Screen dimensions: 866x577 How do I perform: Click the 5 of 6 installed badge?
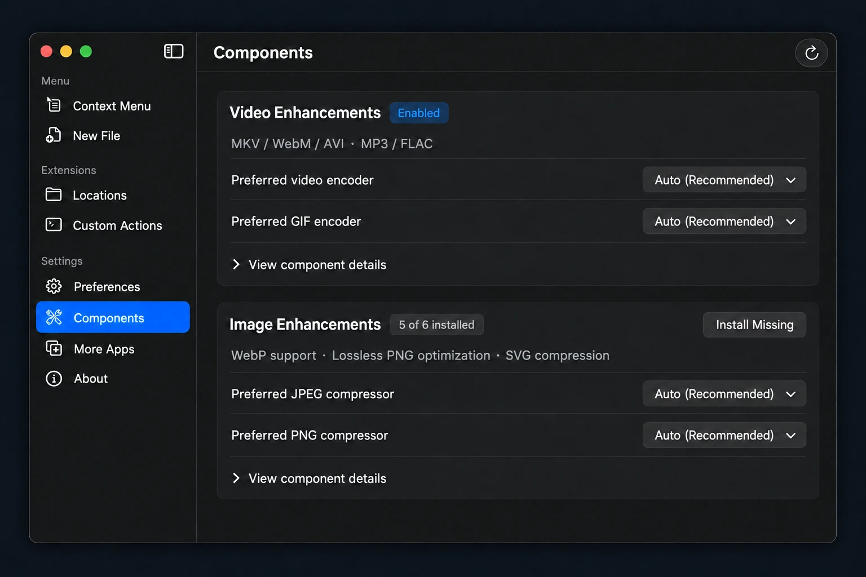436,325
